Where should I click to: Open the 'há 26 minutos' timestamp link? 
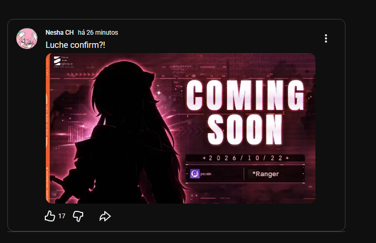pos(98,33)
